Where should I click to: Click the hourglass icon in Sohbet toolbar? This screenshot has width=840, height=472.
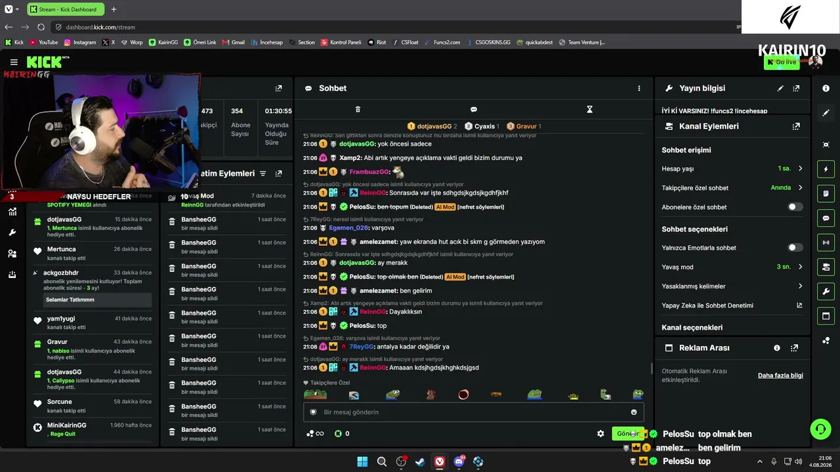[x=589, y=109]
